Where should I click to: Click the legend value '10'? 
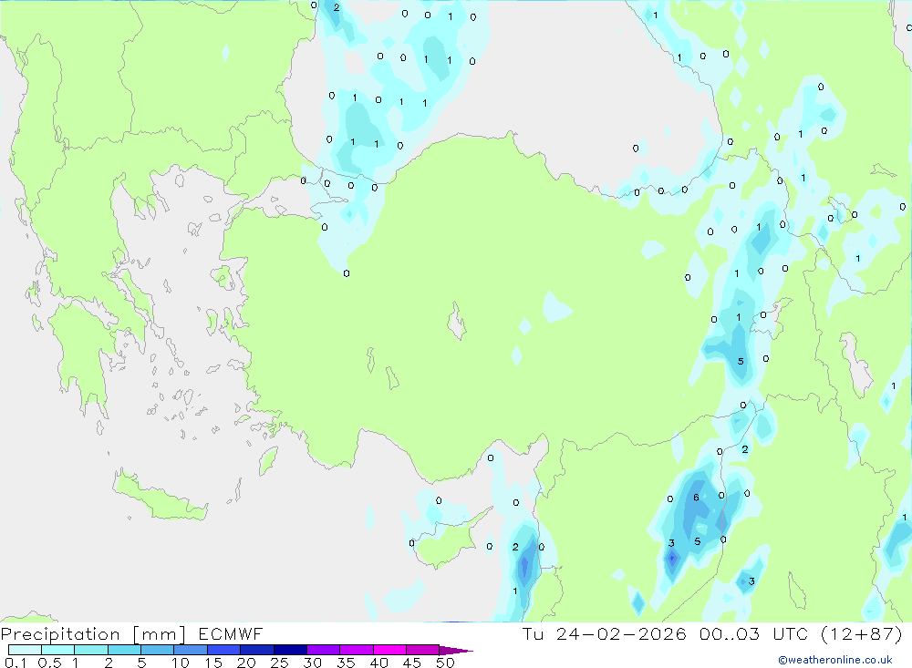[x=181, y=663]
